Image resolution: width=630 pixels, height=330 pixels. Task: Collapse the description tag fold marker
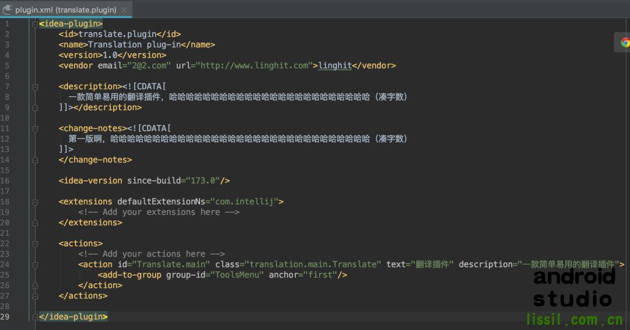pyautogui.click(x=35, y=87)
